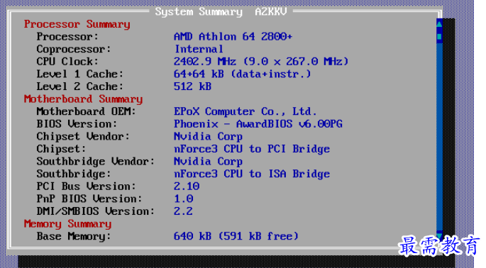
Task: Select the Motherboard Summary heading
Action: [84, 99]
